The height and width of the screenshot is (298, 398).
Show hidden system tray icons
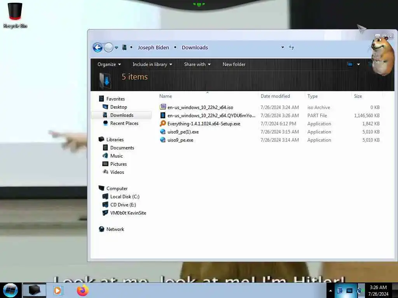pyautogui.click(x=330, y=291)
